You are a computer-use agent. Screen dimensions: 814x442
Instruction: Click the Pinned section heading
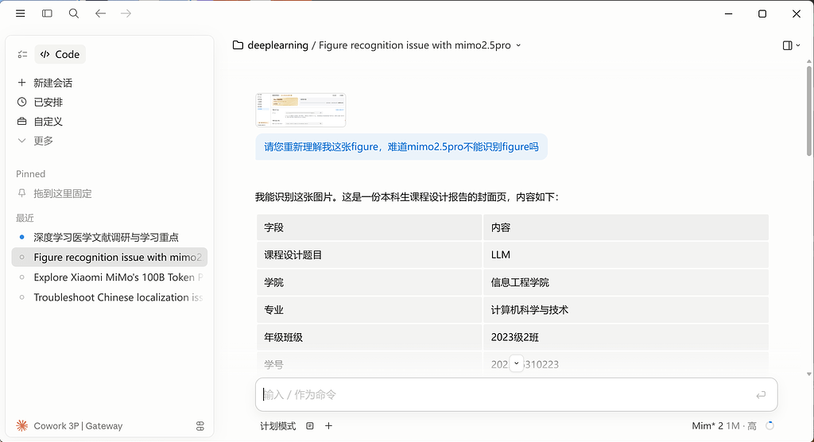31,174
